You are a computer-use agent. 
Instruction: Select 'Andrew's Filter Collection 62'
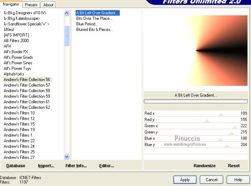point(27,107)
